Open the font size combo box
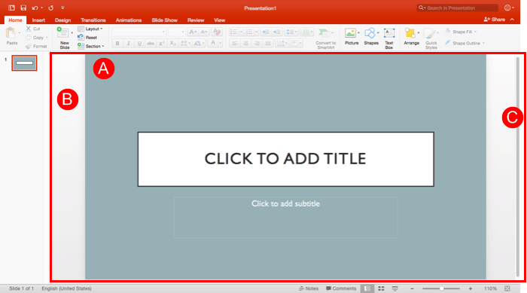The height and width of the screenshot is (293, 527). coord(177,32)
